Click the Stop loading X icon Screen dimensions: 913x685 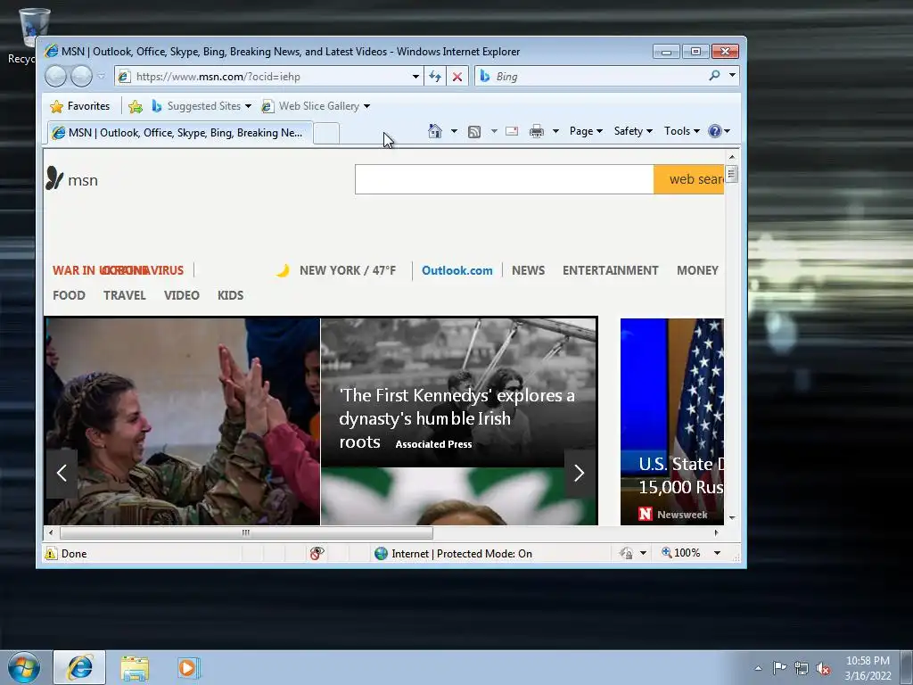pyautogui.click(x=457, y=77)
